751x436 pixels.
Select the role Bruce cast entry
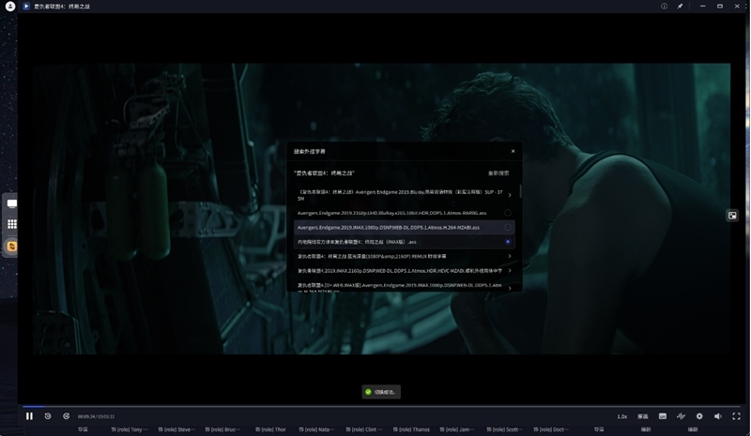222,429
